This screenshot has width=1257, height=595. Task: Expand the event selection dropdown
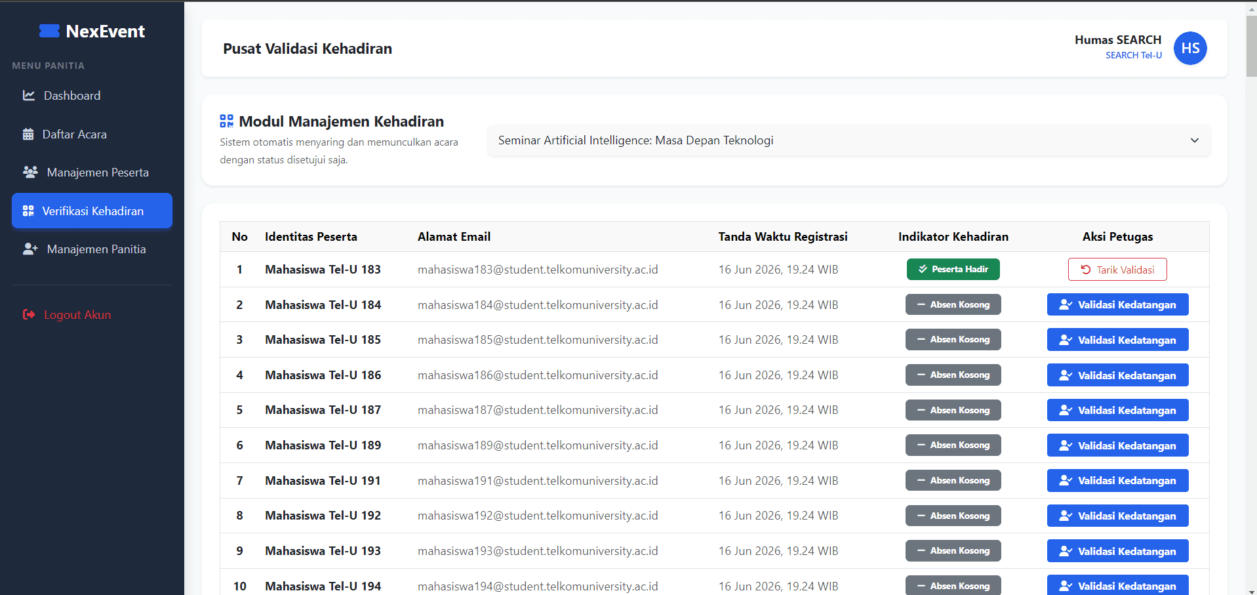coord(848,140)
